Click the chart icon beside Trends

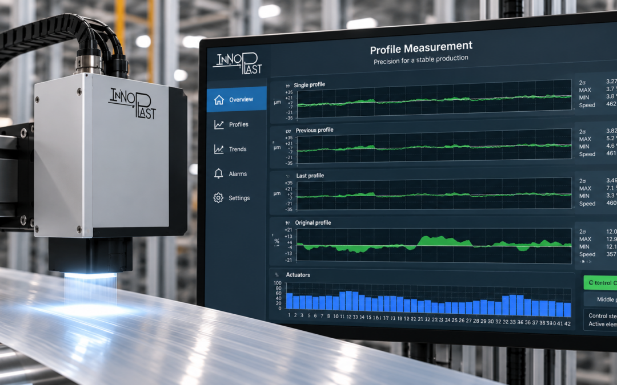tap(219, 149)
